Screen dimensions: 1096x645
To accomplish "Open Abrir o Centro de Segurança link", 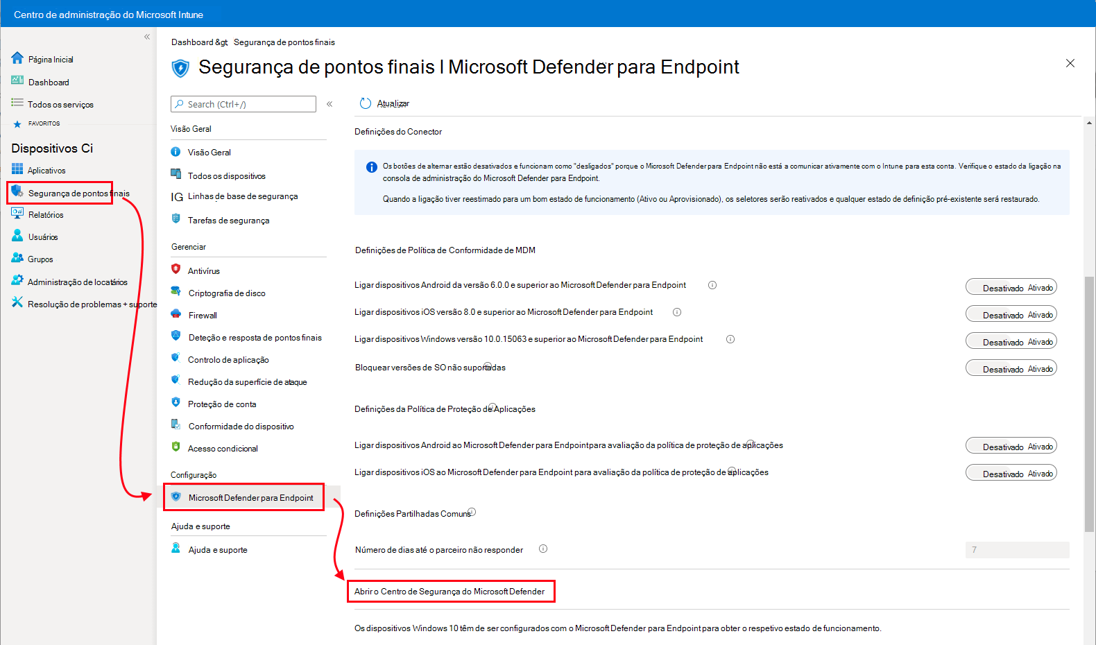I will click(x=449, y=592).
